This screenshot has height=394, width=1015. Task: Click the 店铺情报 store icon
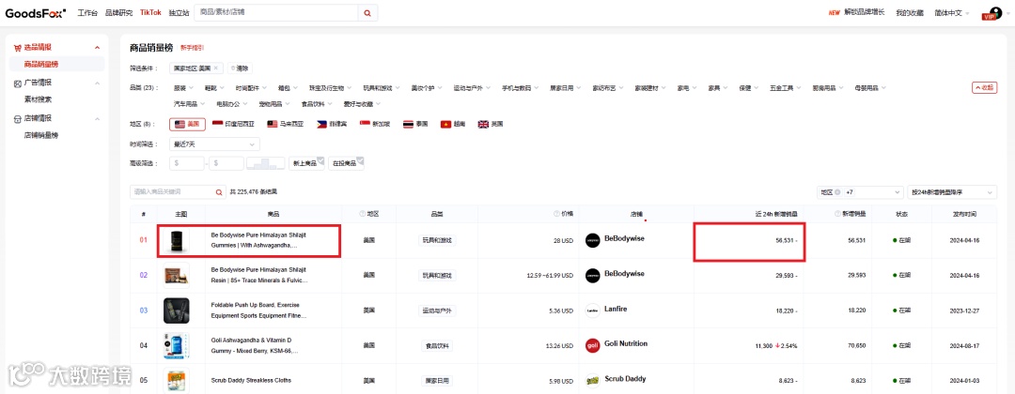pyautogui.click(x=18, y=118)
